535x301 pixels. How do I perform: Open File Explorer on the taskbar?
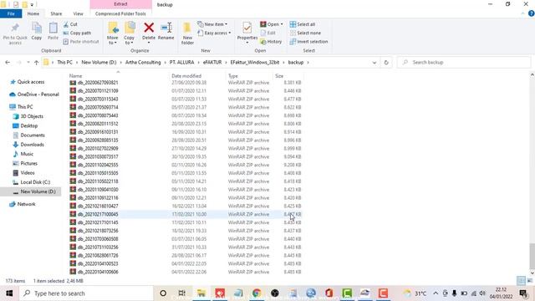pyautogui.click(x=201, y=293)
